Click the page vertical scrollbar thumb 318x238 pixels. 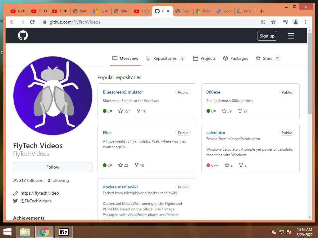tap(310, 73)
